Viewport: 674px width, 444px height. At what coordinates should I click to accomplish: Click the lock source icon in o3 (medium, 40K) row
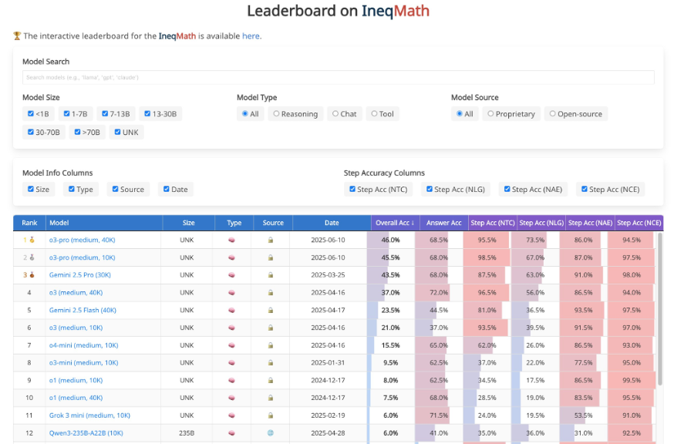(271, 293)
